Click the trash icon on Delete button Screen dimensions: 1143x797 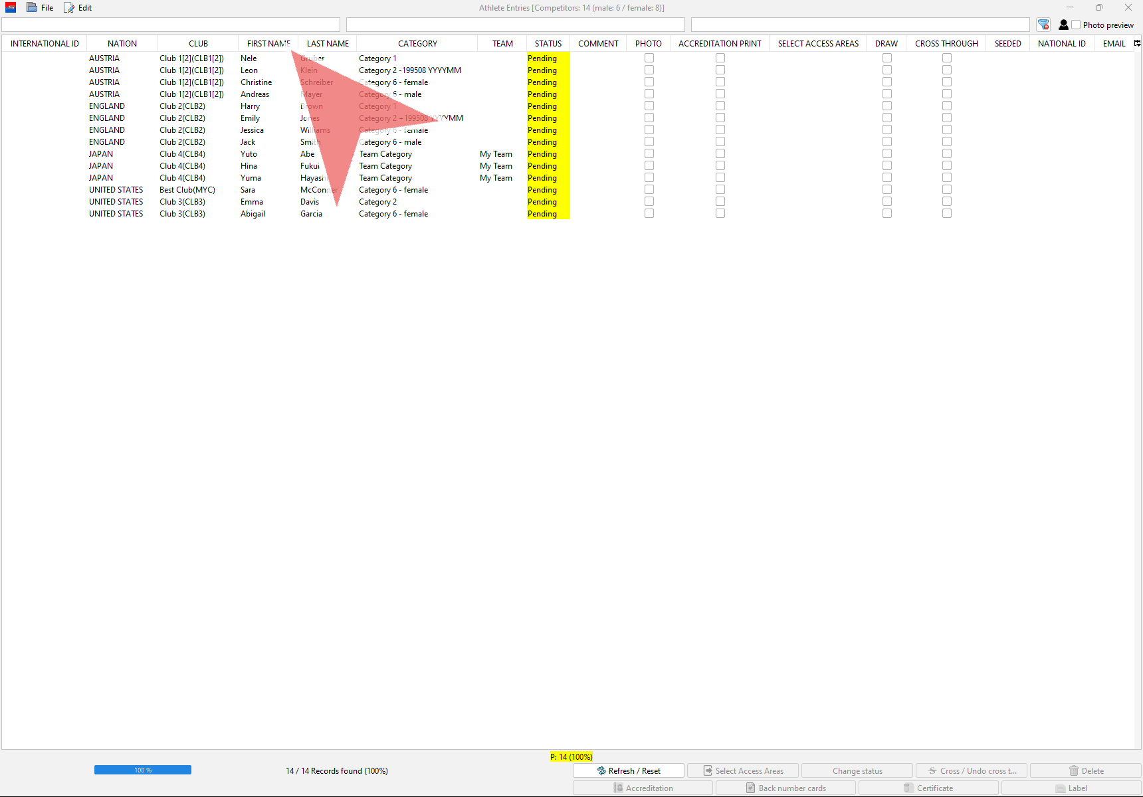pos(1073,770)
